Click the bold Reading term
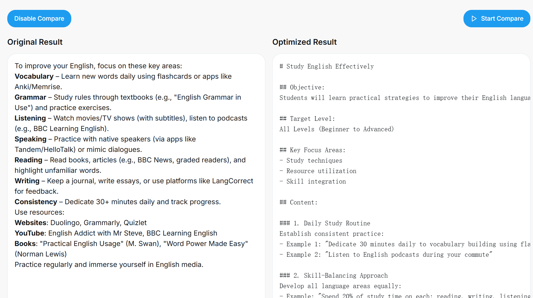Viewport: 533px width, 298px height. point(29,160)
